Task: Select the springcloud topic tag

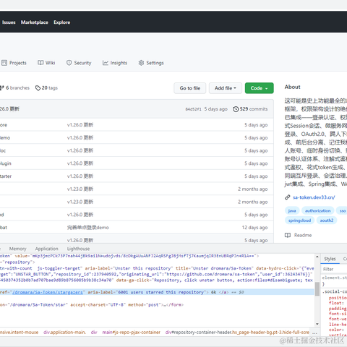Action: point(299,220)
